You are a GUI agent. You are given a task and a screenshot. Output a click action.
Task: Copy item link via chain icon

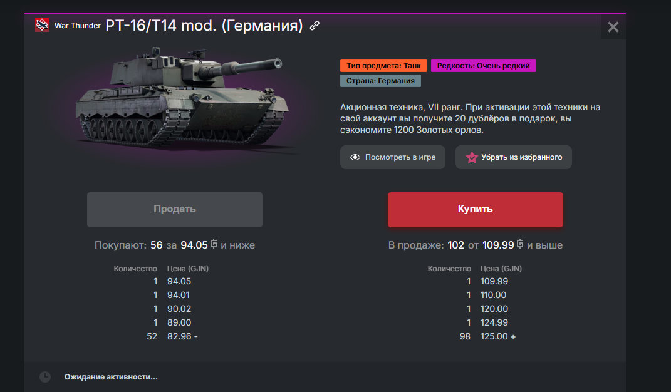coord(315,26)
